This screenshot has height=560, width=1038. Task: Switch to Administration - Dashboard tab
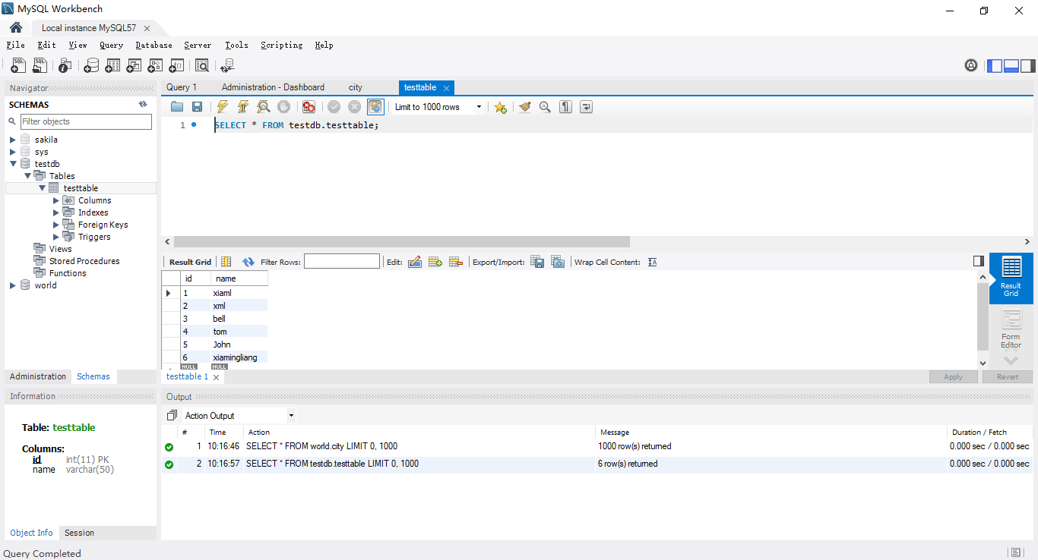point(273,87)
